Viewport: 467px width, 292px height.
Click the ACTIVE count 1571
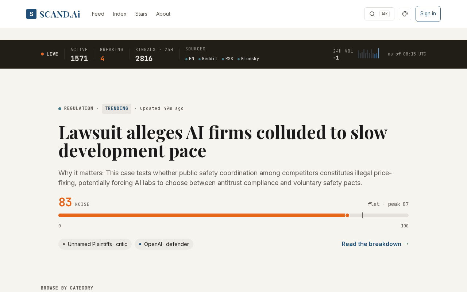tap(79, 58)
